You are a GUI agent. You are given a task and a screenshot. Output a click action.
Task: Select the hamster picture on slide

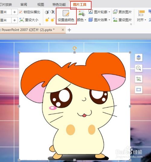pos(75,106)
